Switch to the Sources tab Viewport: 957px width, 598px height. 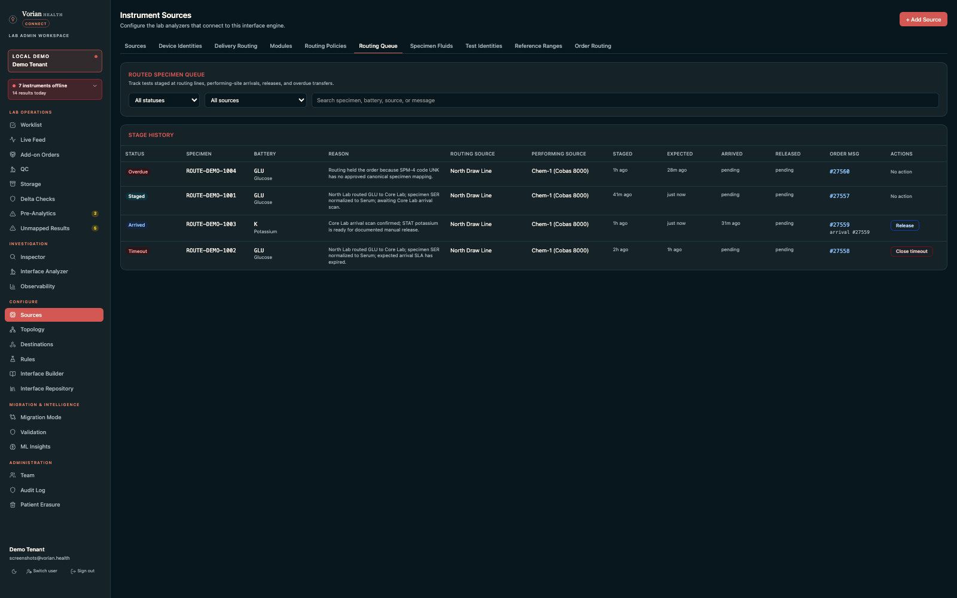[135, 46]
